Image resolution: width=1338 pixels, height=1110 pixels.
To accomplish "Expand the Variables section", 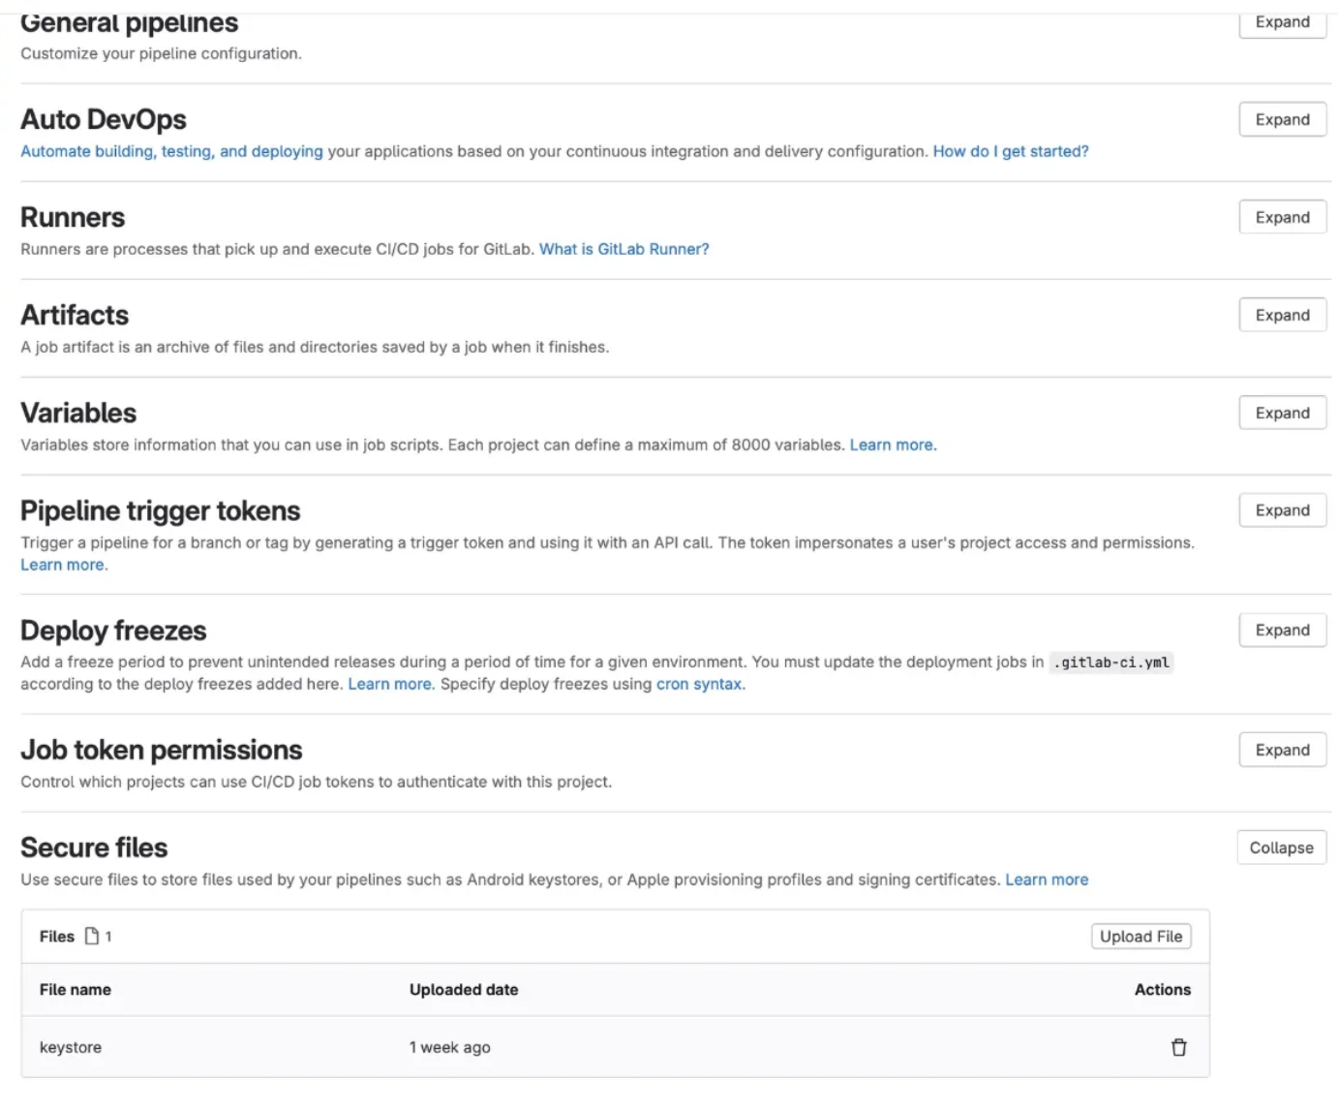I will [1282, 413].
